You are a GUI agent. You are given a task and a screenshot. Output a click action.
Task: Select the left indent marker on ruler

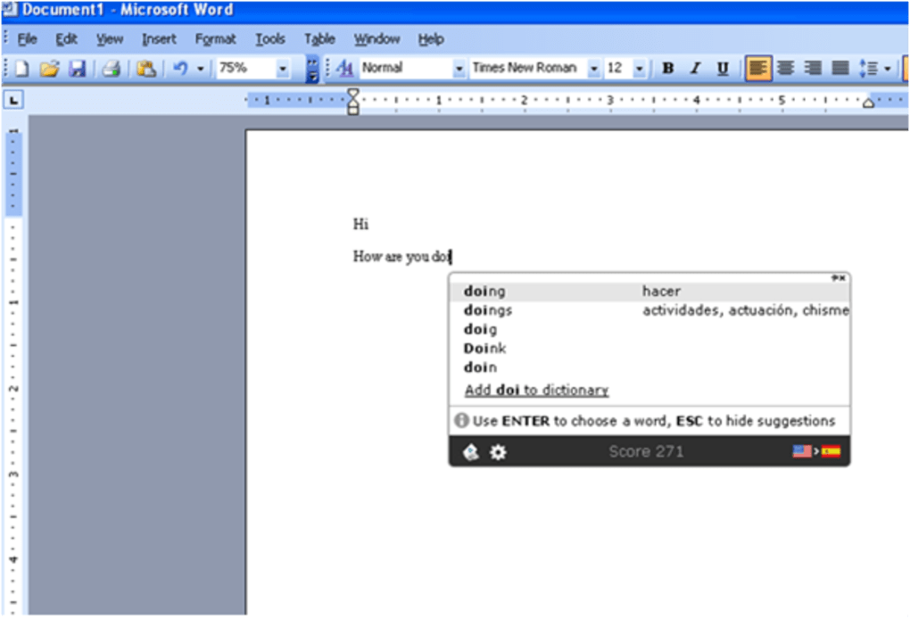pos(353,109)
